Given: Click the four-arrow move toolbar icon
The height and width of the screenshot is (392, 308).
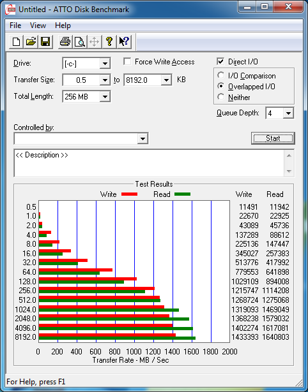Looking at the screenshot, I should pyautogui.click(x=94, y=42).
